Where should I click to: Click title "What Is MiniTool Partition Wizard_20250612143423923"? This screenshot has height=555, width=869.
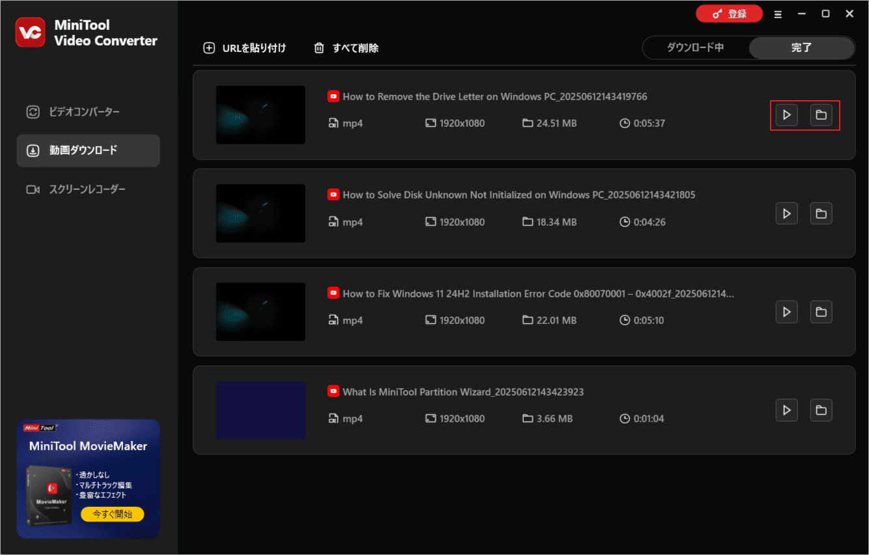463,392
